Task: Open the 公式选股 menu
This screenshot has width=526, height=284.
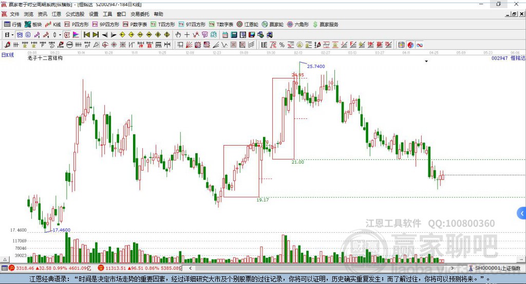Action: point(75,14)
